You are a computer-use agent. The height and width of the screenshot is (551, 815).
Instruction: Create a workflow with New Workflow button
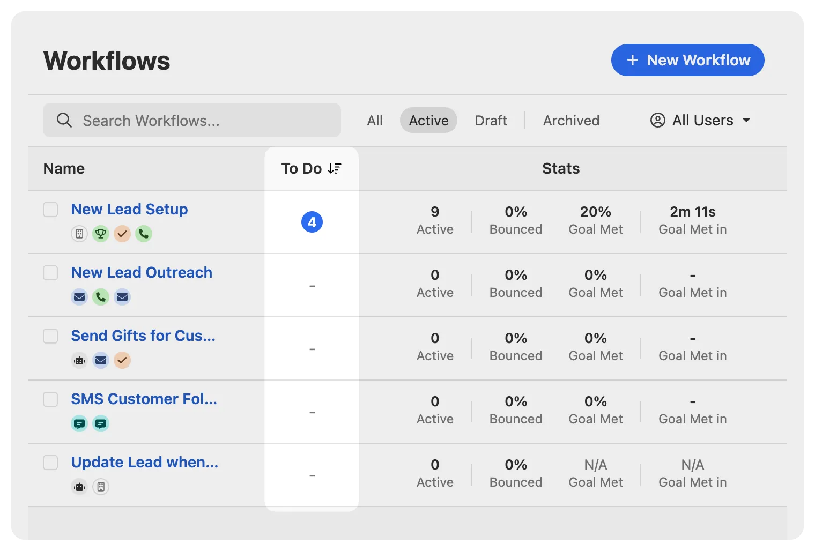click(x=687, y=60)
